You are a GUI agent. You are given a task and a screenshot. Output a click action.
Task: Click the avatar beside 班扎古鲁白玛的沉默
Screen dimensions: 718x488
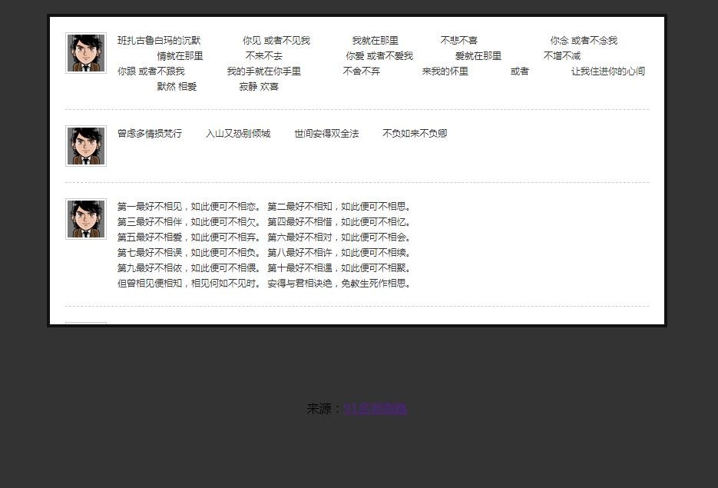(x=86, y=53)
